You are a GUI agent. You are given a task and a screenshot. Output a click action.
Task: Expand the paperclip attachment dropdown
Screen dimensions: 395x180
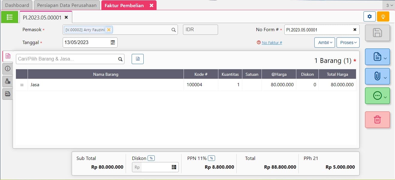(x=377, y=76)
